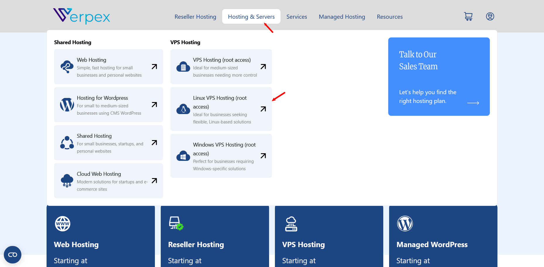Click 'Starting at' on Web Hosting tile
Screen dimensions: 544x267
tap(71, 261)
